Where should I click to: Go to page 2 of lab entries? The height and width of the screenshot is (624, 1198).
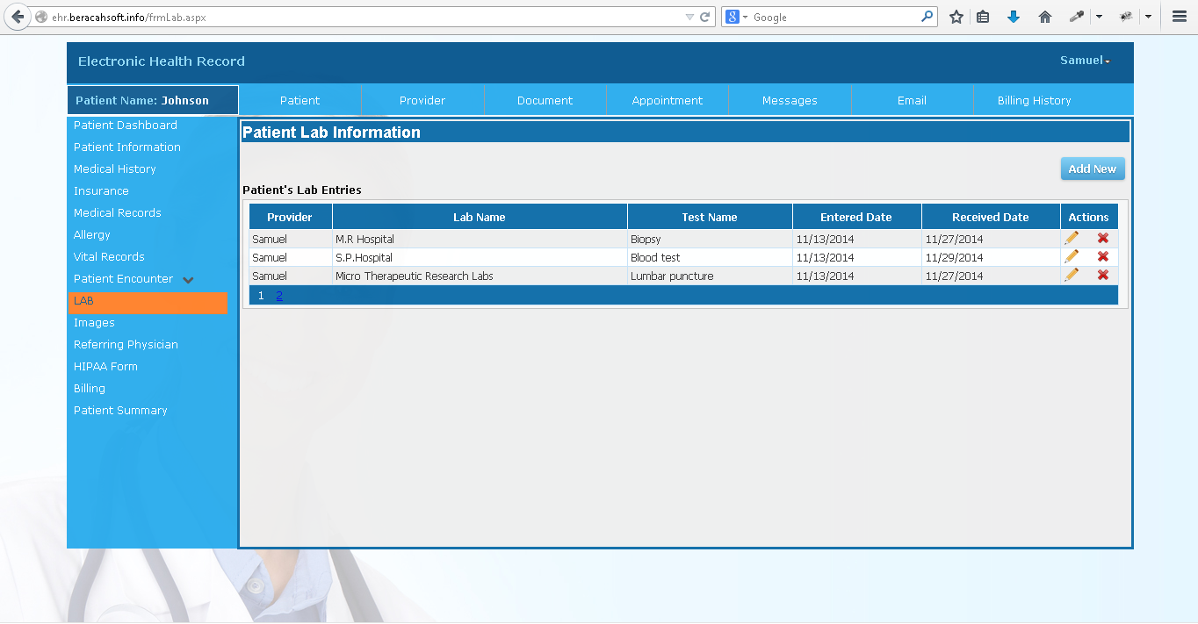point(279,296)
